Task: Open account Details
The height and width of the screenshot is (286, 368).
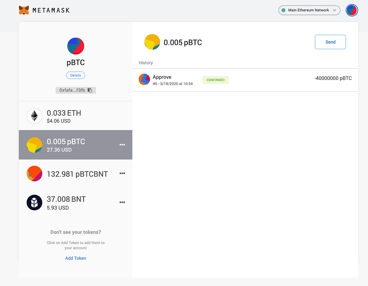Action: pos(76,75)
